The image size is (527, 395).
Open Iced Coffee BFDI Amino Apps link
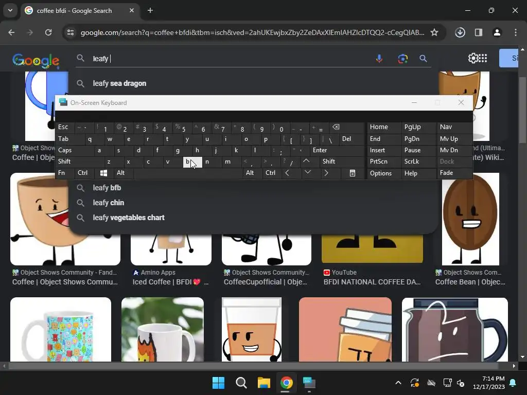pos(170,282)
